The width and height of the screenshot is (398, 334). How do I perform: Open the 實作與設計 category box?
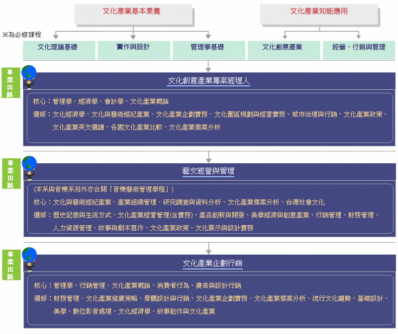tap(134, 50)
